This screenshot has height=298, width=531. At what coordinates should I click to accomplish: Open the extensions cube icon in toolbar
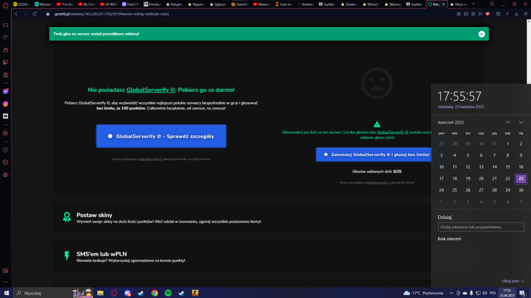(498, 14)
